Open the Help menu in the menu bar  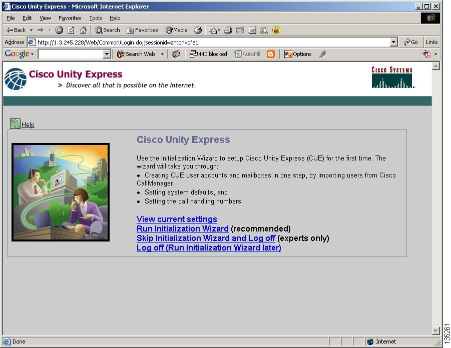[115, 18]
